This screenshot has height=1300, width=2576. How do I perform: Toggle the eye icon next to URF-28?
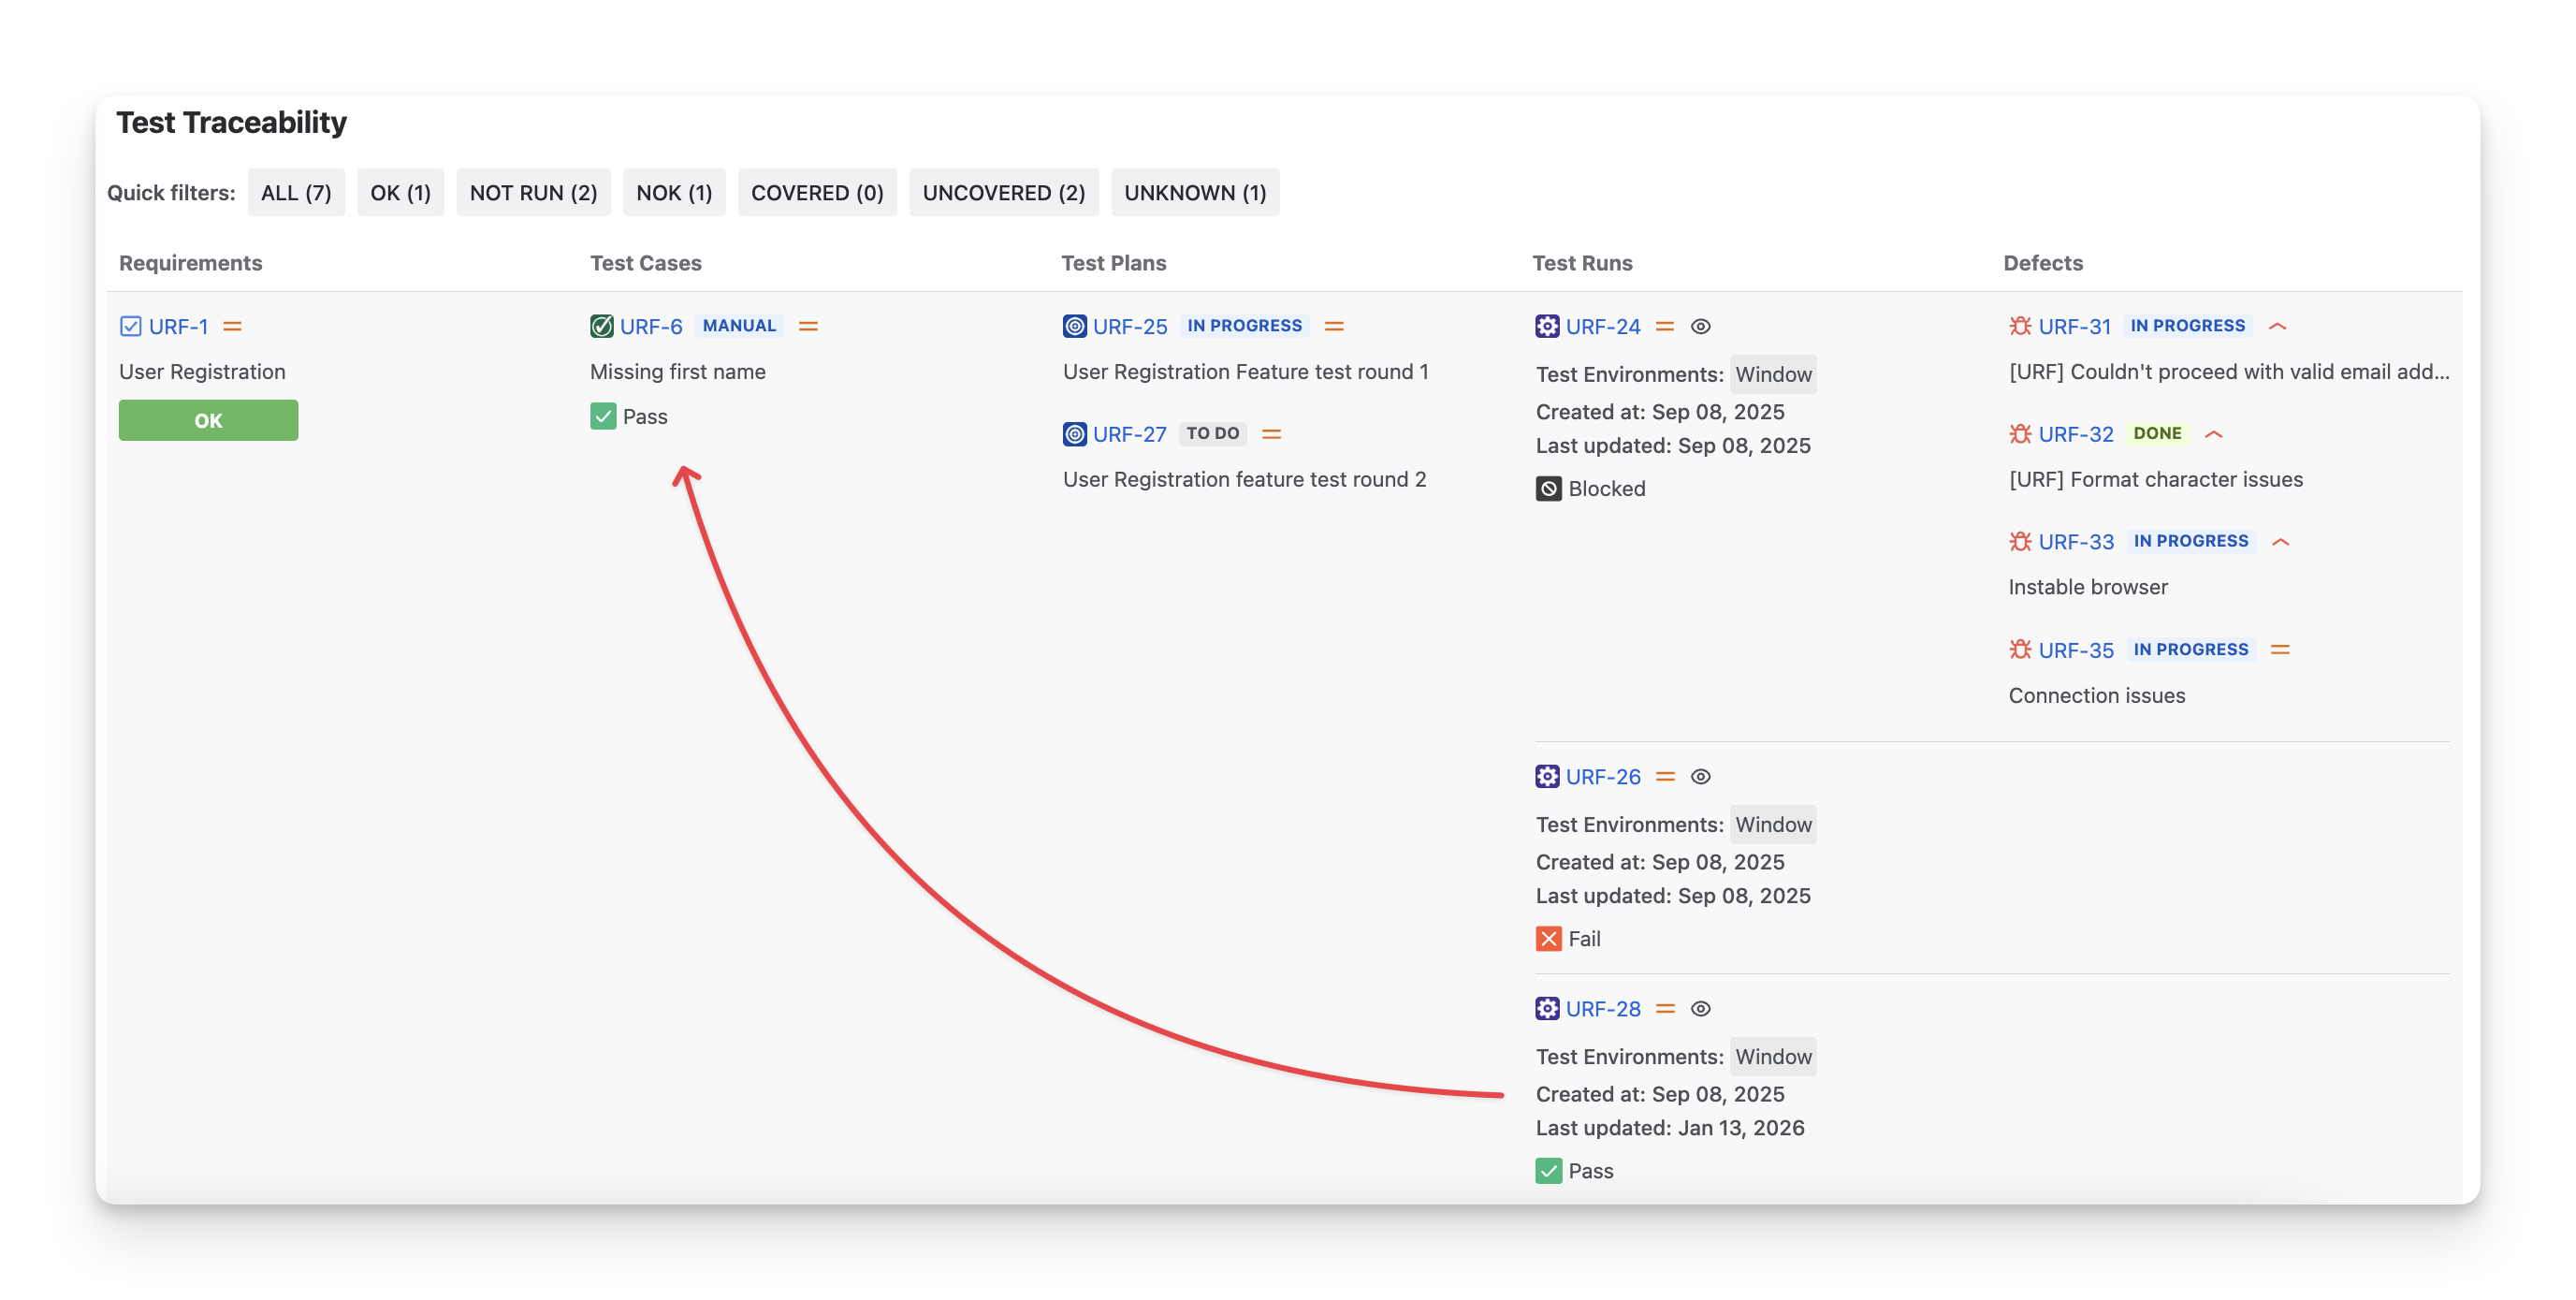pos(1700,1008)
